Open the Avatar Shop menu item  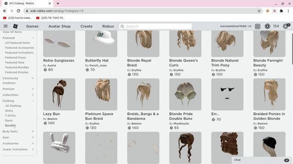coord(60,26)
